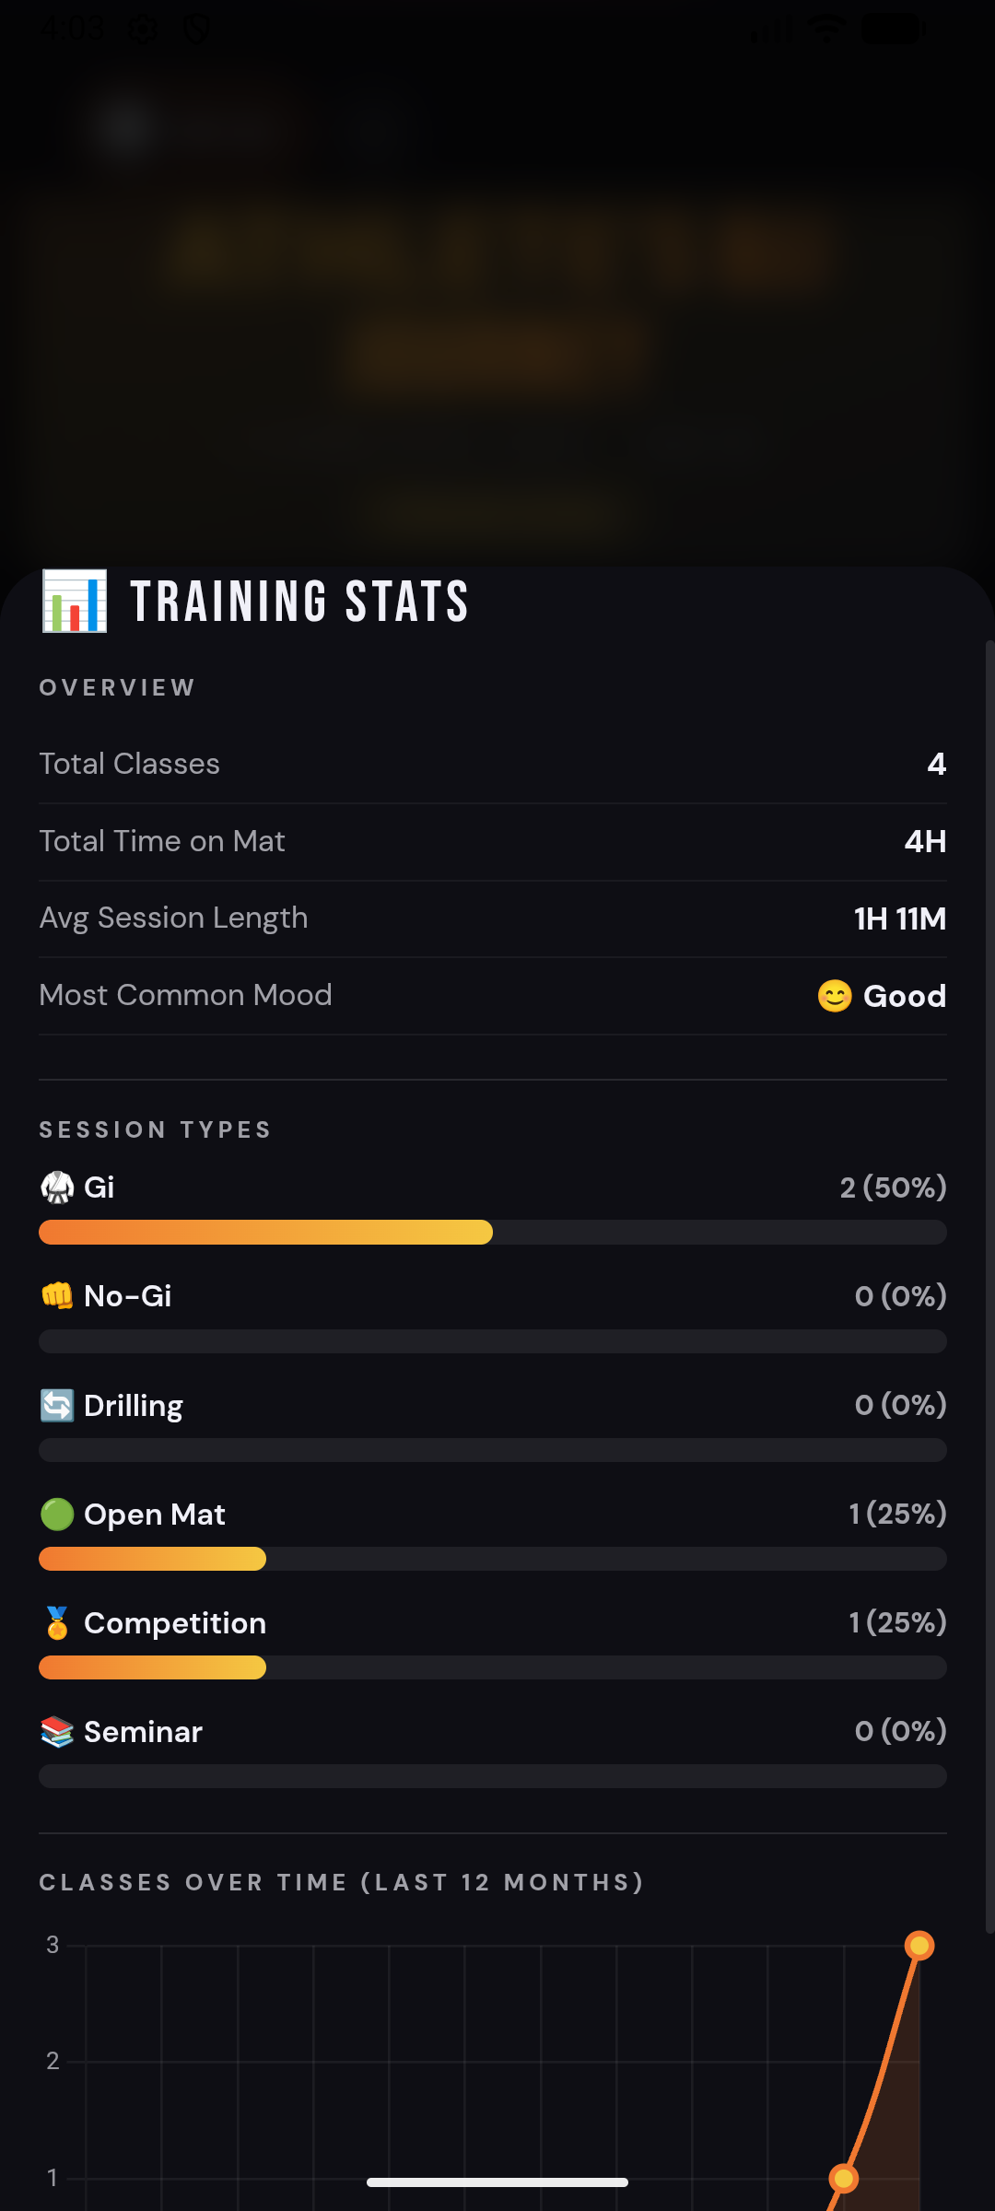Open the SESSION TYPES section header
Image resolution: width=995 pixels, height=2211 pixels.
coord(155,1129)
